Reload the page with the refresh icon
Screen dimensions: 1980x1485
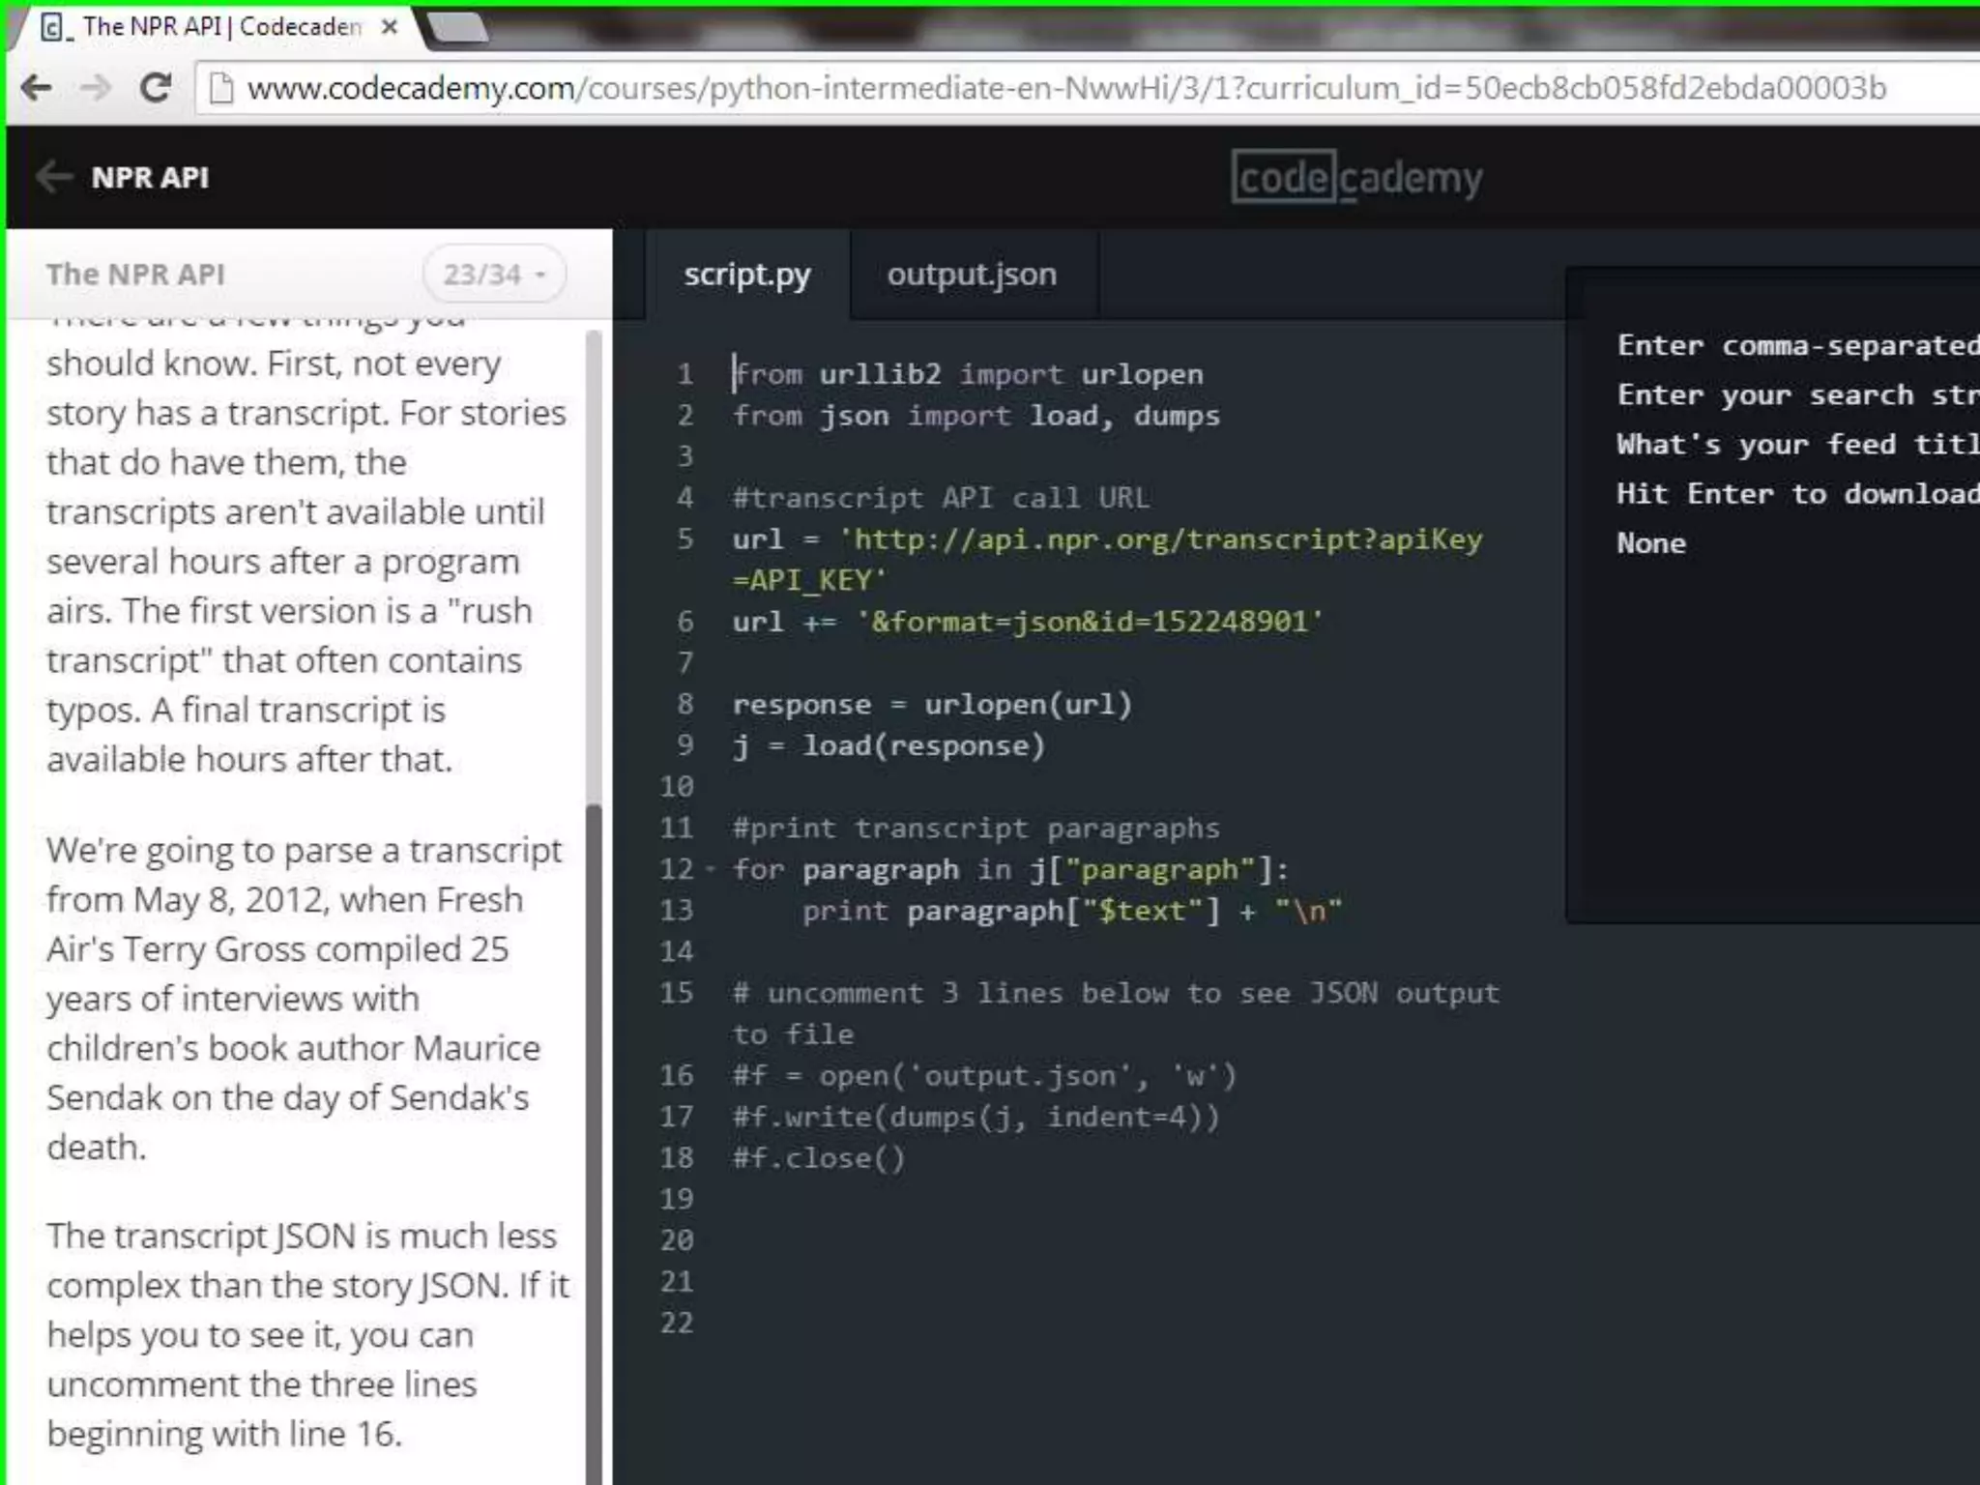coord(155,88)
